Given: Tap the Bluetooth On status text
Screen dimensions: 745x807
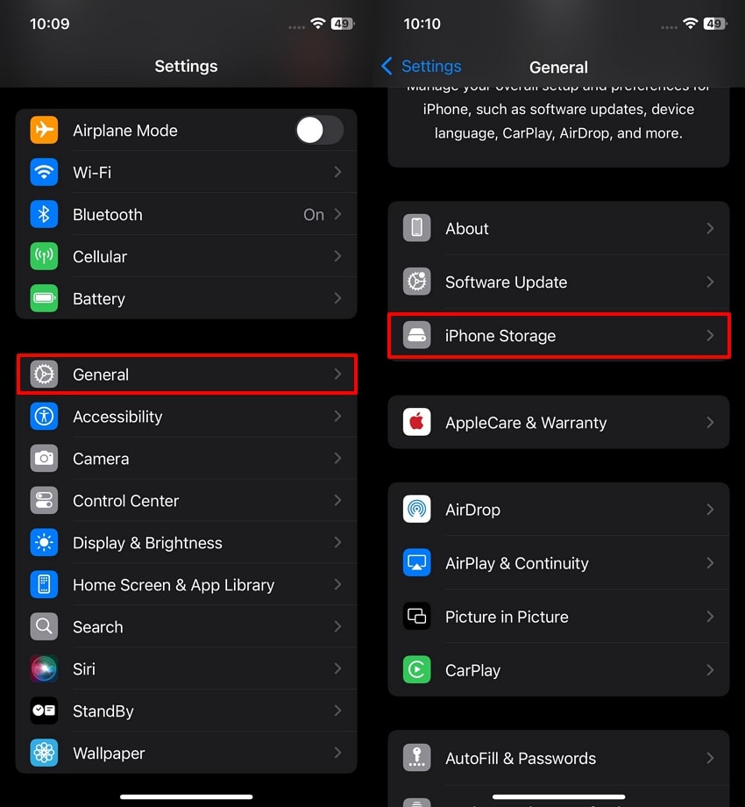Looking at the screenshot, I should (x=314, y=215).
